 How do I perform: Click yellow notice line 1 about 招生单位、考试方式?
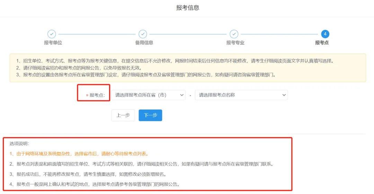point(176,61)
